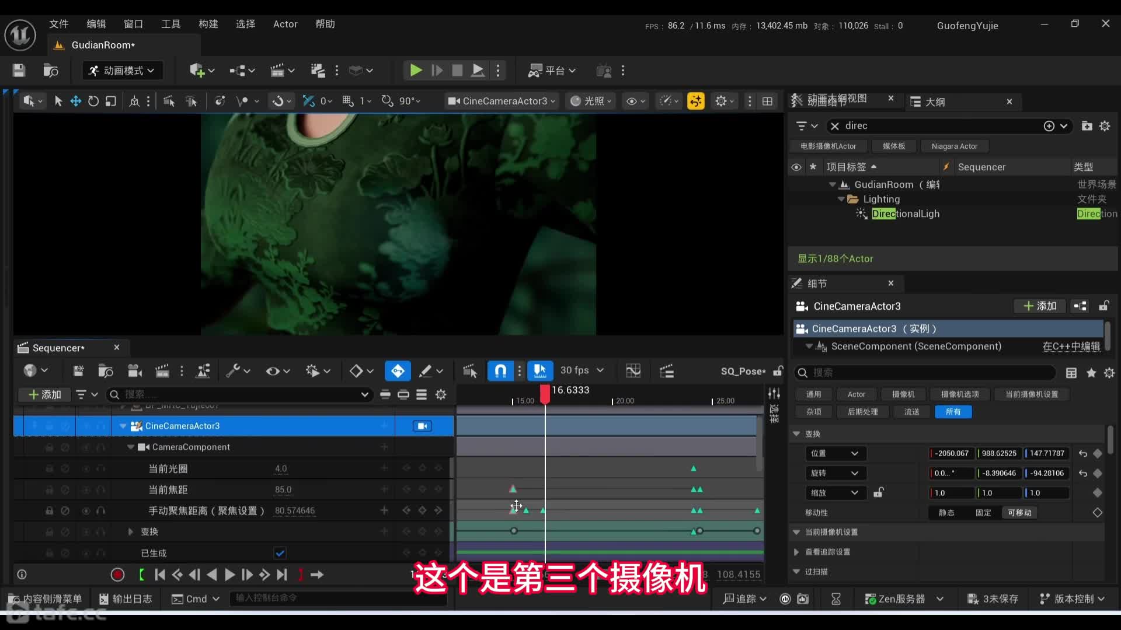Click the green Play level button

(x=415, y=71)
